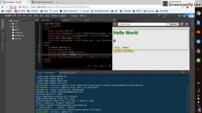Open blue camera app in the shelf

pyautogui.click(x=199, y=41)
